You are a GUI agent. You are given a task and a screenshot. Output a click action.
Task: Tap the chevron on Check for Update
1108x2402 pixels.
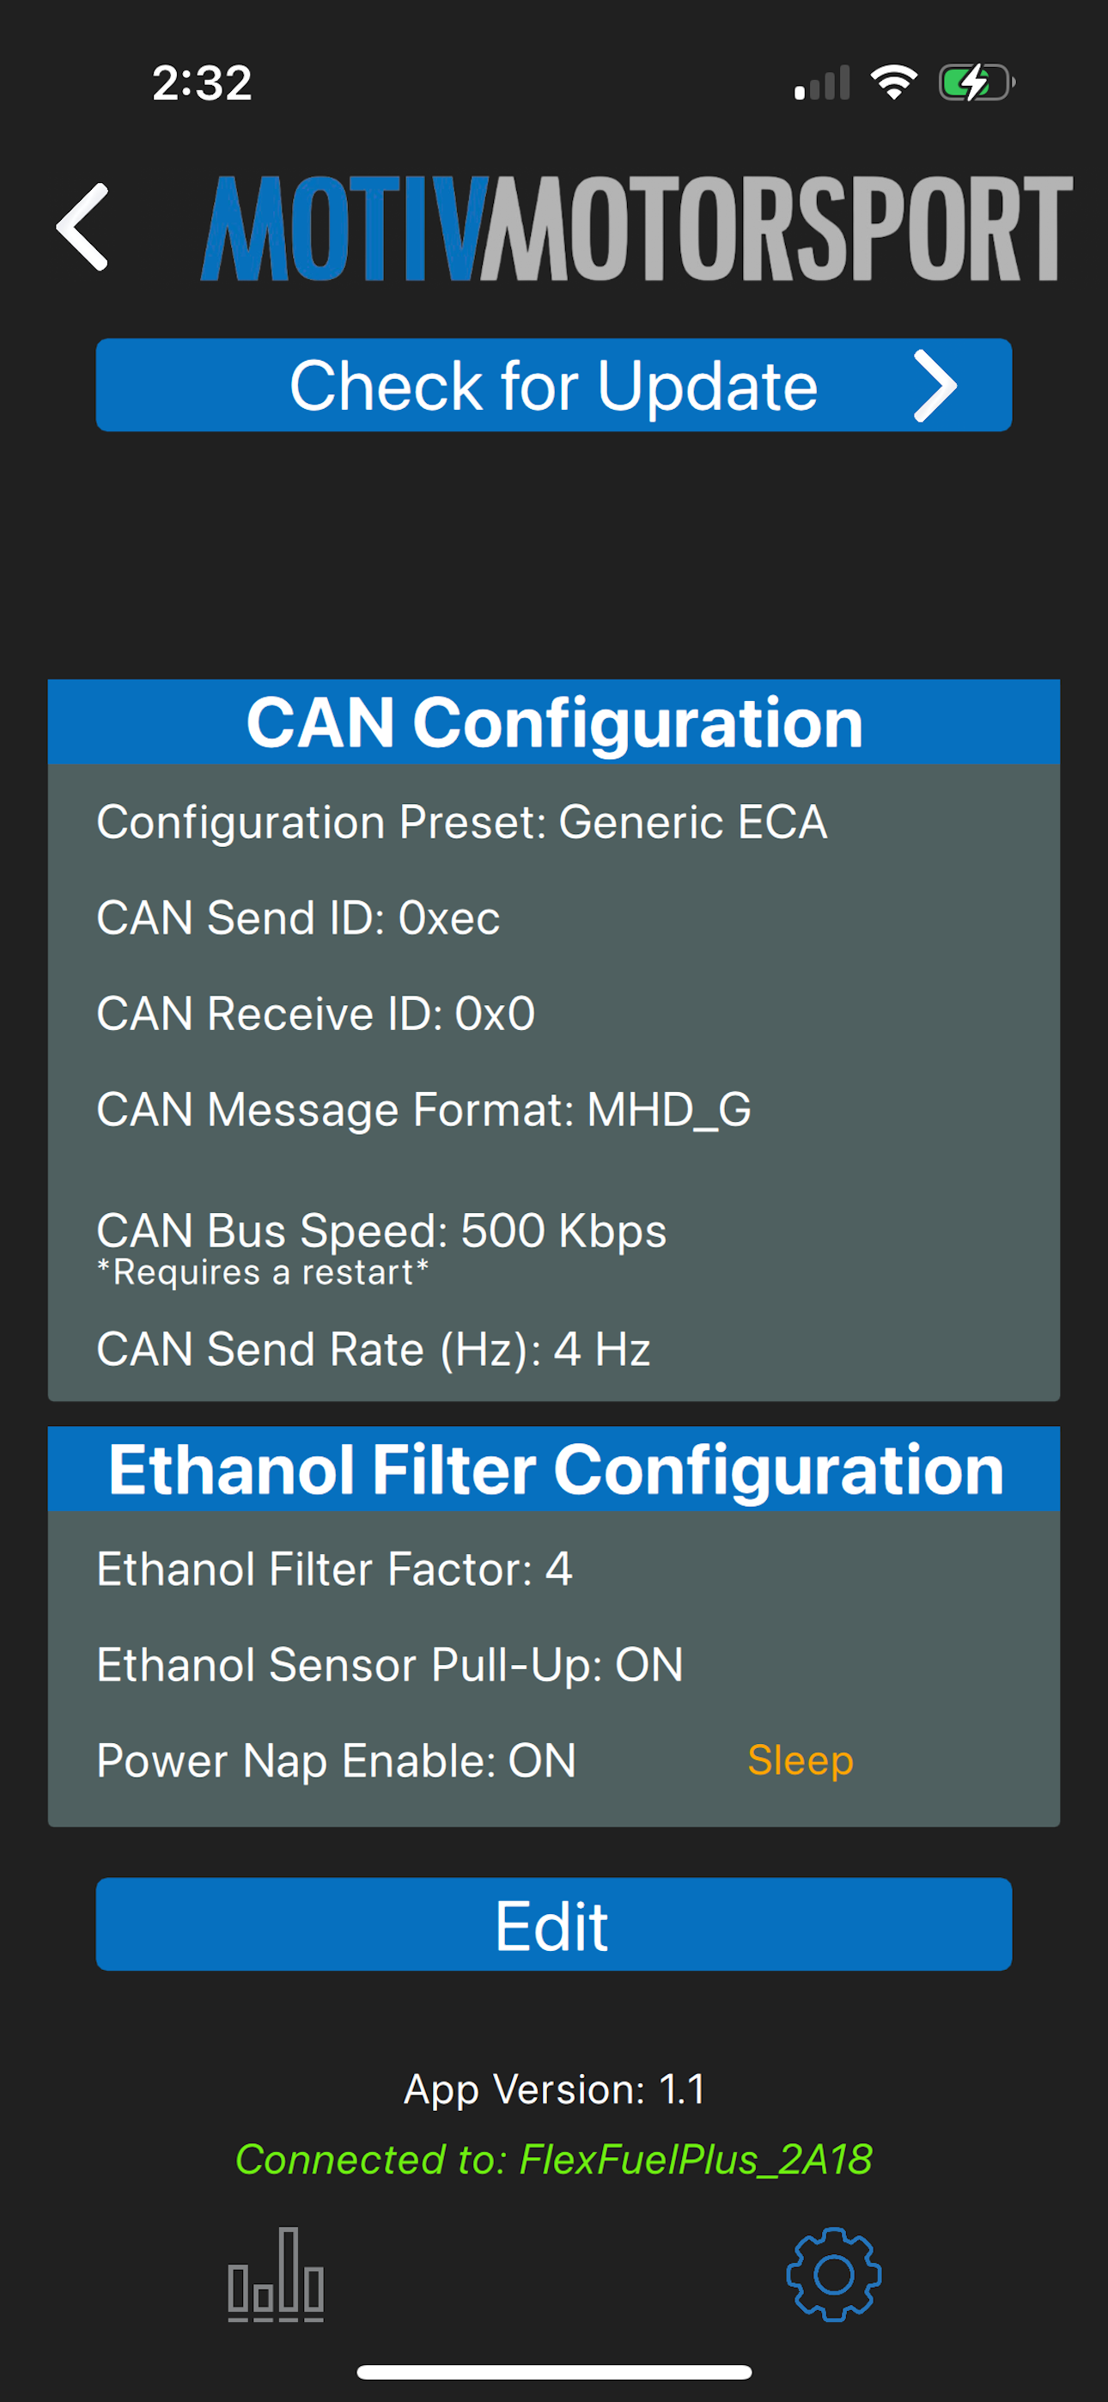click(x=935, y=385)
